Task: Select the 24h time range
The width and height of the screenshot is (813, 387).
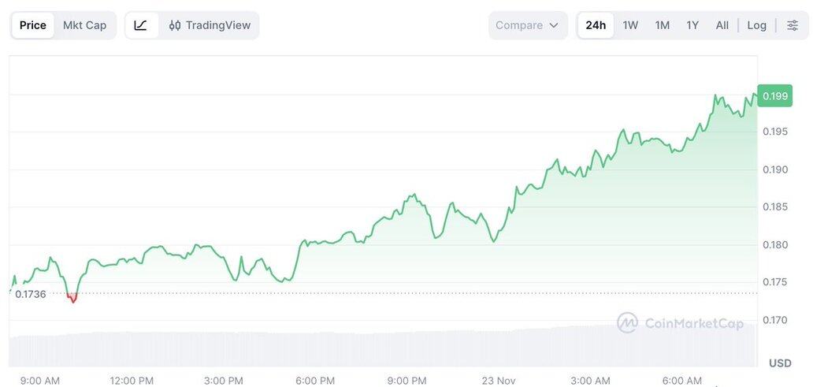Action: [x=596, y=25]
